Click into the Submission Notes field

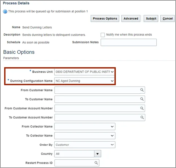point(129,42)
